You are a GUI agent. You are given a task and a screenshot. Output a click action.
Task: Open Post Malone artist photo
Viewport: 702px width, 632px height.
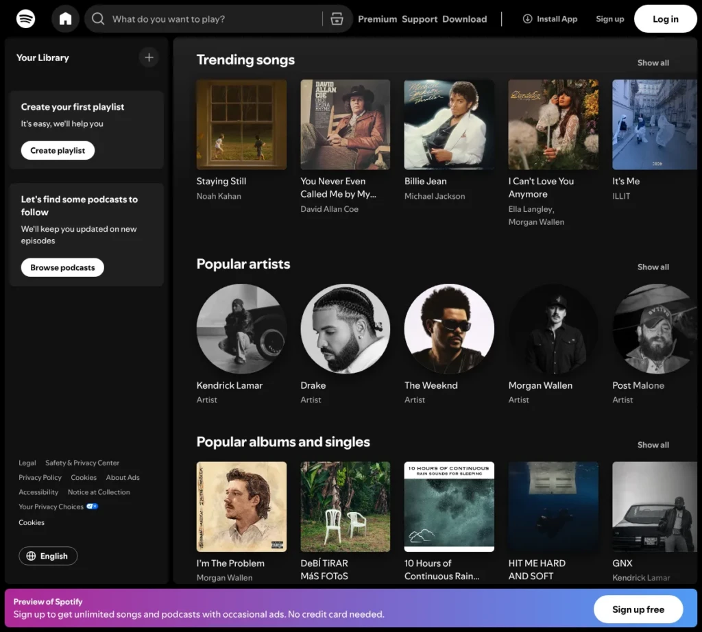click(655, 328)
